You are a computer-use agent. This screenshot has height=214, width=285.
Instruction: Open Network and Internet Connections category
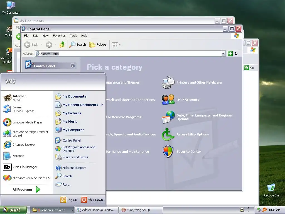(130, 100)
